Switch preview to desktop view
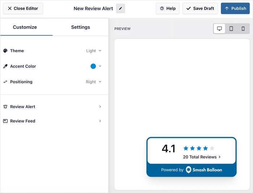Viewport: 253px width, 193px height. point(219,29)
